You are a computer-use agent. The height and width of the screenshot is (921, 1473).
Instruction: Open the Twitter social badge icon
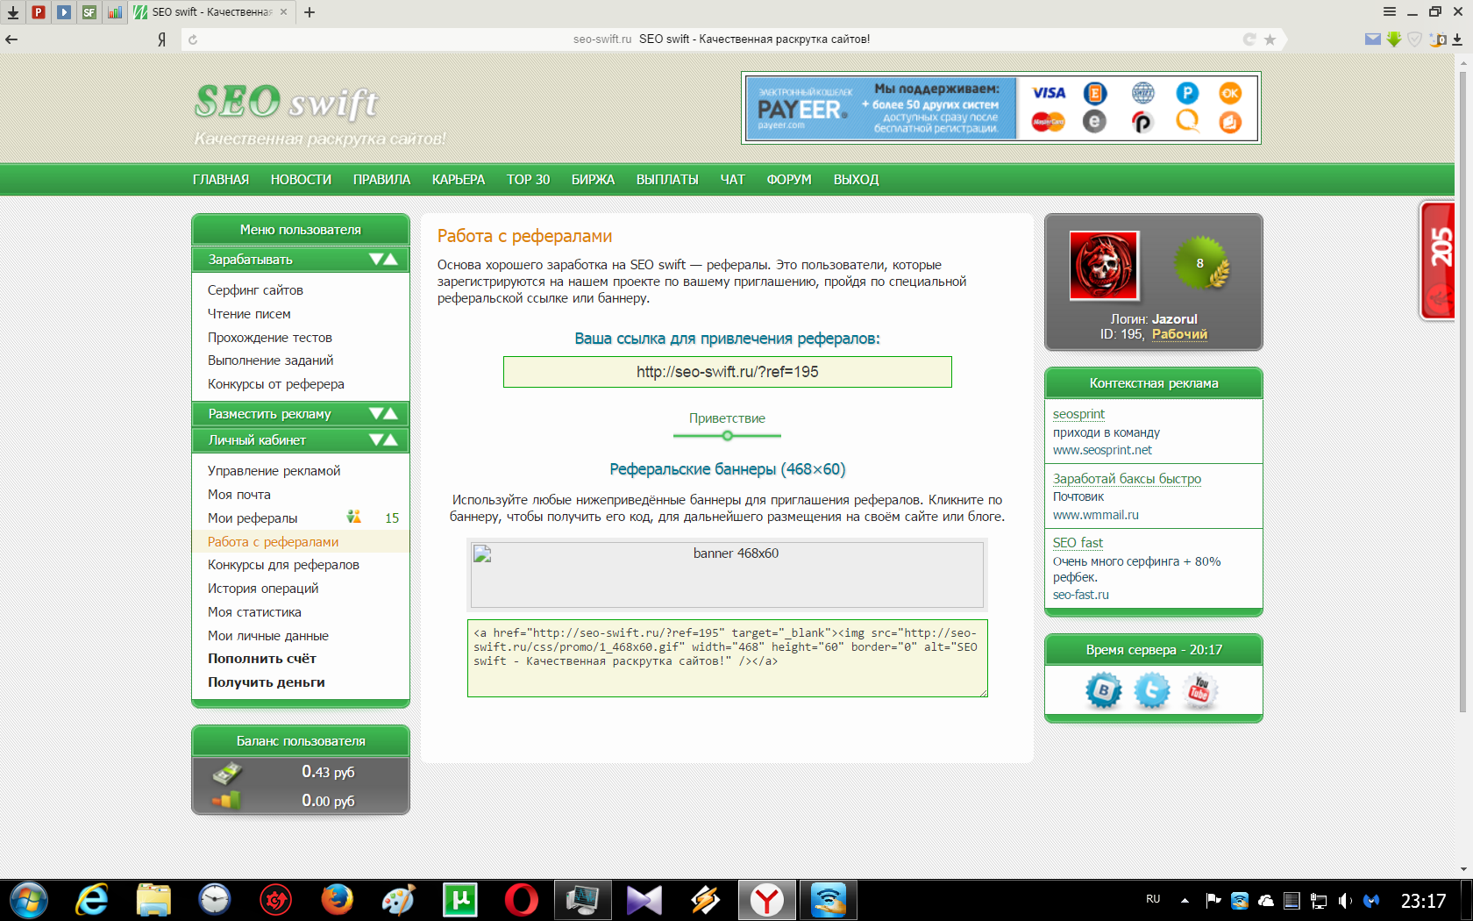click(1152, 691)
